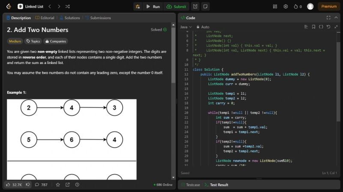
Task: Open the Java language dropdown
Action: [186, 27]
